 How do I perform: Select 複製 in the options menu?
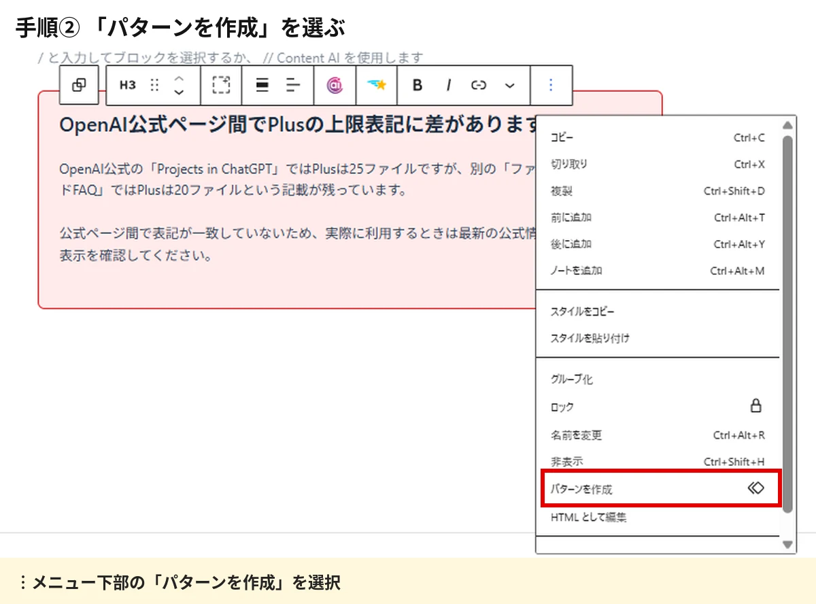(658, 191)
